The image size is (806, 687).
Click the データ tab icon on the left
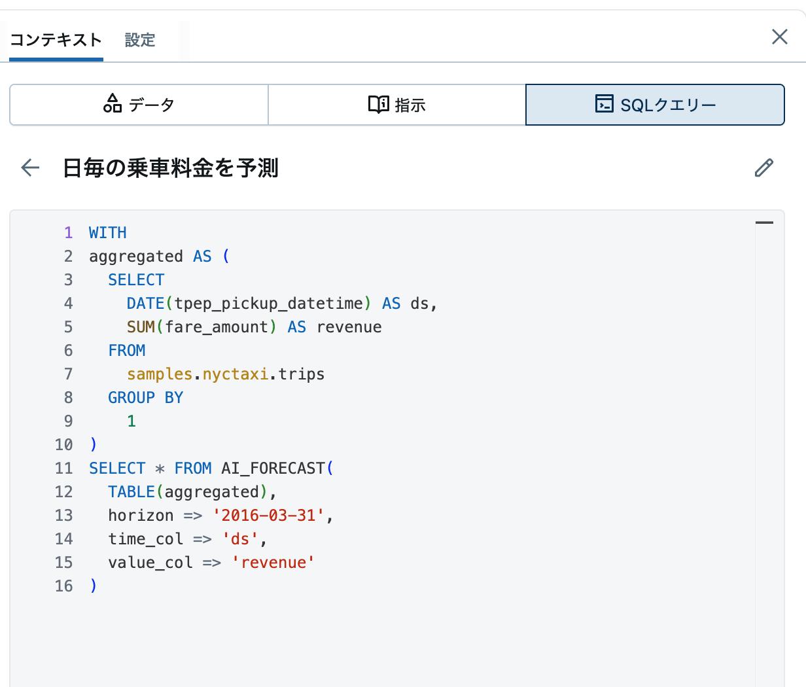(113, 104)
